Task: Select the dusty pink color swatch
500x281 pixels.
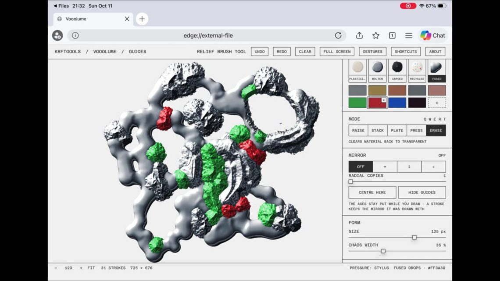Action: (x=437, y=90)
